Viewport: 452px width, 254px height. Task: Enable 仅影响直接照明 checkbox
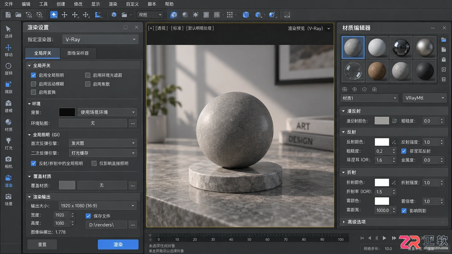tap(94, 163)
